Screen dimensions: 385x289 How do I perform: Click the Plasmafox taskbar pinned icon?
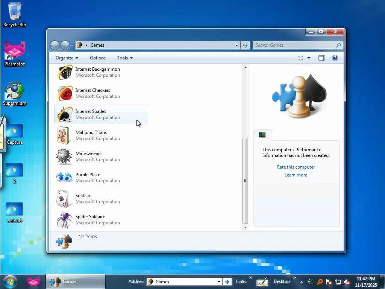(x=33, y=281)
